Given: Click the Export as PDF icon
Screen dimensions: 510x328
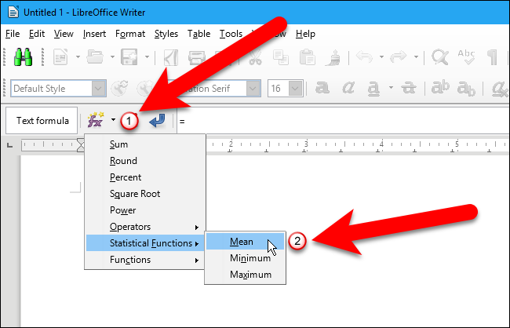Looking at the screenshot, I should coord(171,57).
